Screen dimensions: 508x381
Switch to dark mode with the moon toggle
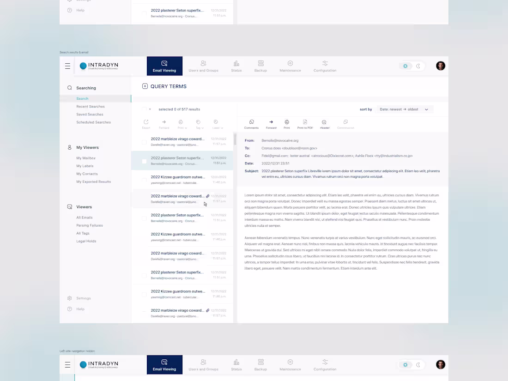coord(417,66)
